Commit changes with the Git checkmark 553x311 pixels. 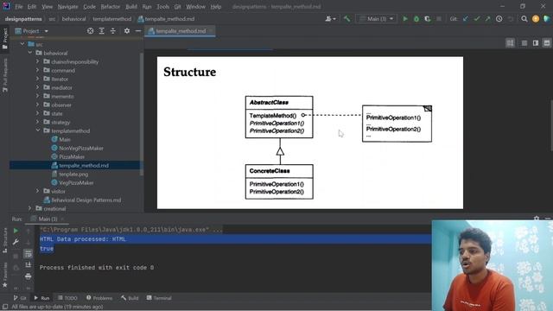tap(477, 19)
